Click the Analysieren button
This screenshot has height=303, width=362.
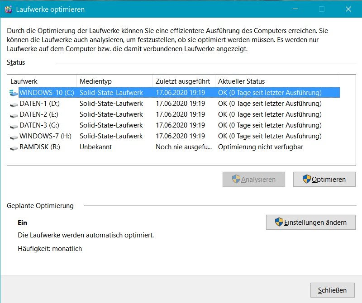[x=254, y=179]
